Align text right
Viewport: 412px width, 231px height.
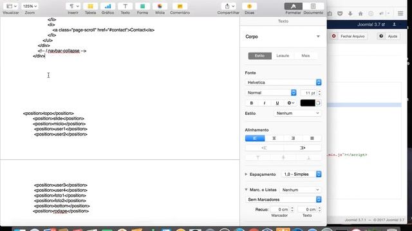pyautogui.click(x=293, y=139)
